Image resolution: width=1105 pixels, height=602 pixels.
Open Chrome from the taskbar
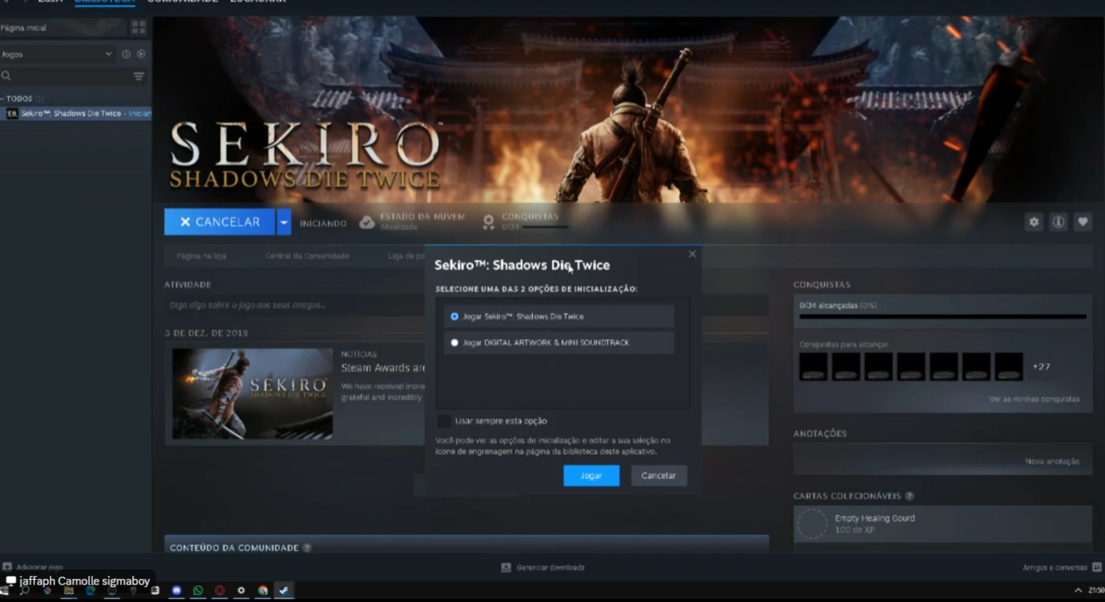[262, 590]
